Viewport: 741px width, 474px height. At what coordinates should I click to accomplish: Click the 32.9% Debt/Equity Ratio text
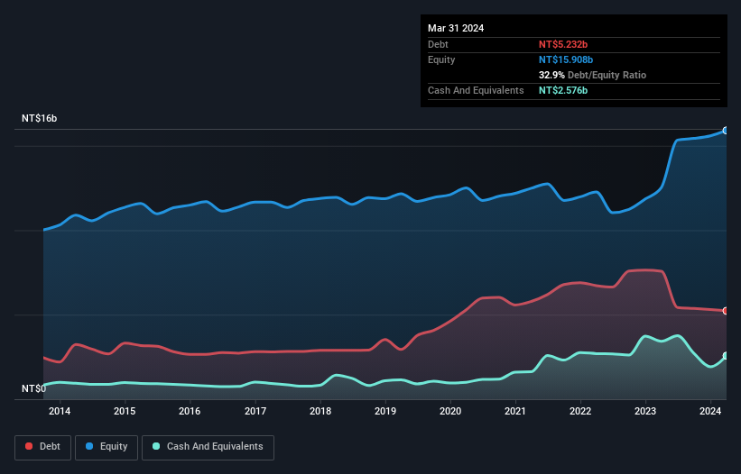592,75
